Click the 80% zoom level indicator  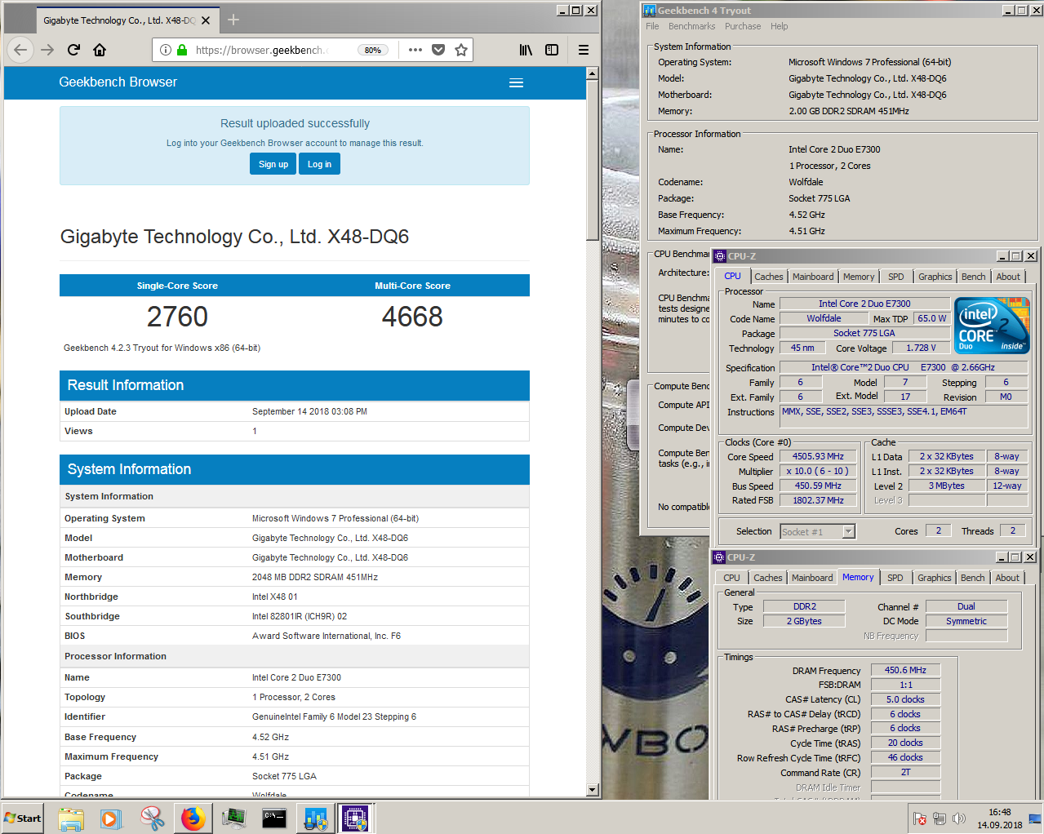pos(373,50)
